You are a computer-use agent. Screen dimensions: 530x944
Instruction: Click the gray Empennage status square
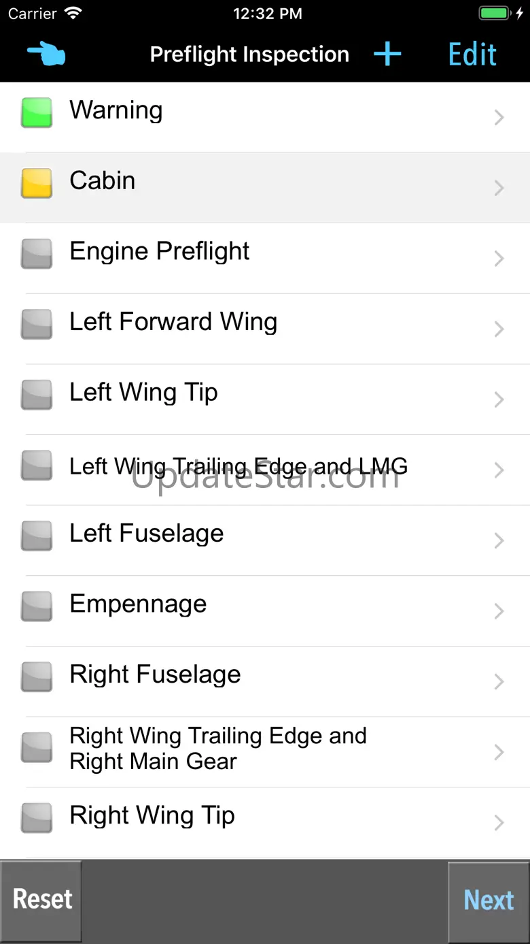[x=37, y=606]
